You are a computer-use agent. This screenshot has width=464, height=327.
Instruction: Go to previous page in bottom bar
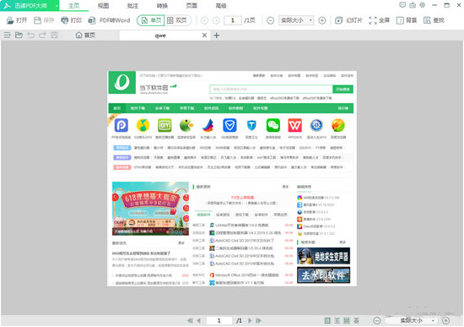click(x=198, y=320)
